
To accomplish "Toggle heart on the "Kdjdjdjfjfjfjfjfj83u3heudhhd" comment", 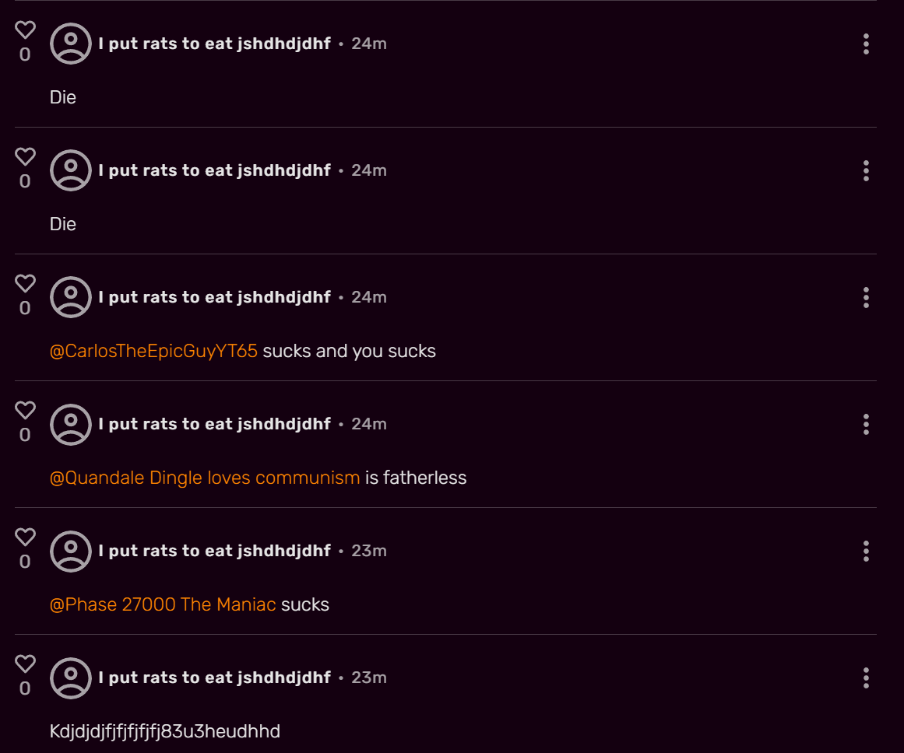I will coord(26,664).
